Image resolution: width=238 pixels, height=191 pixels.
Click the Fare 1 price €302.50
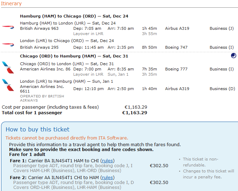click(159, 166)
